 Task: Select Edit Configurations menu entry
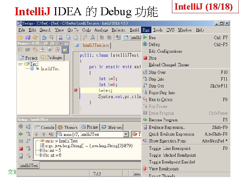coord(186,51)
